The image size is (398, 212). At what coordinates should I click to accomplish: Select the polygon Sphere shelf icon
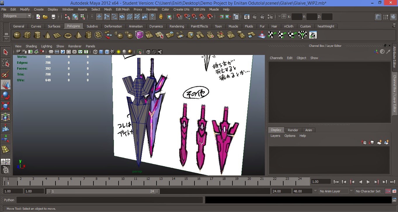tap(17, 35)
